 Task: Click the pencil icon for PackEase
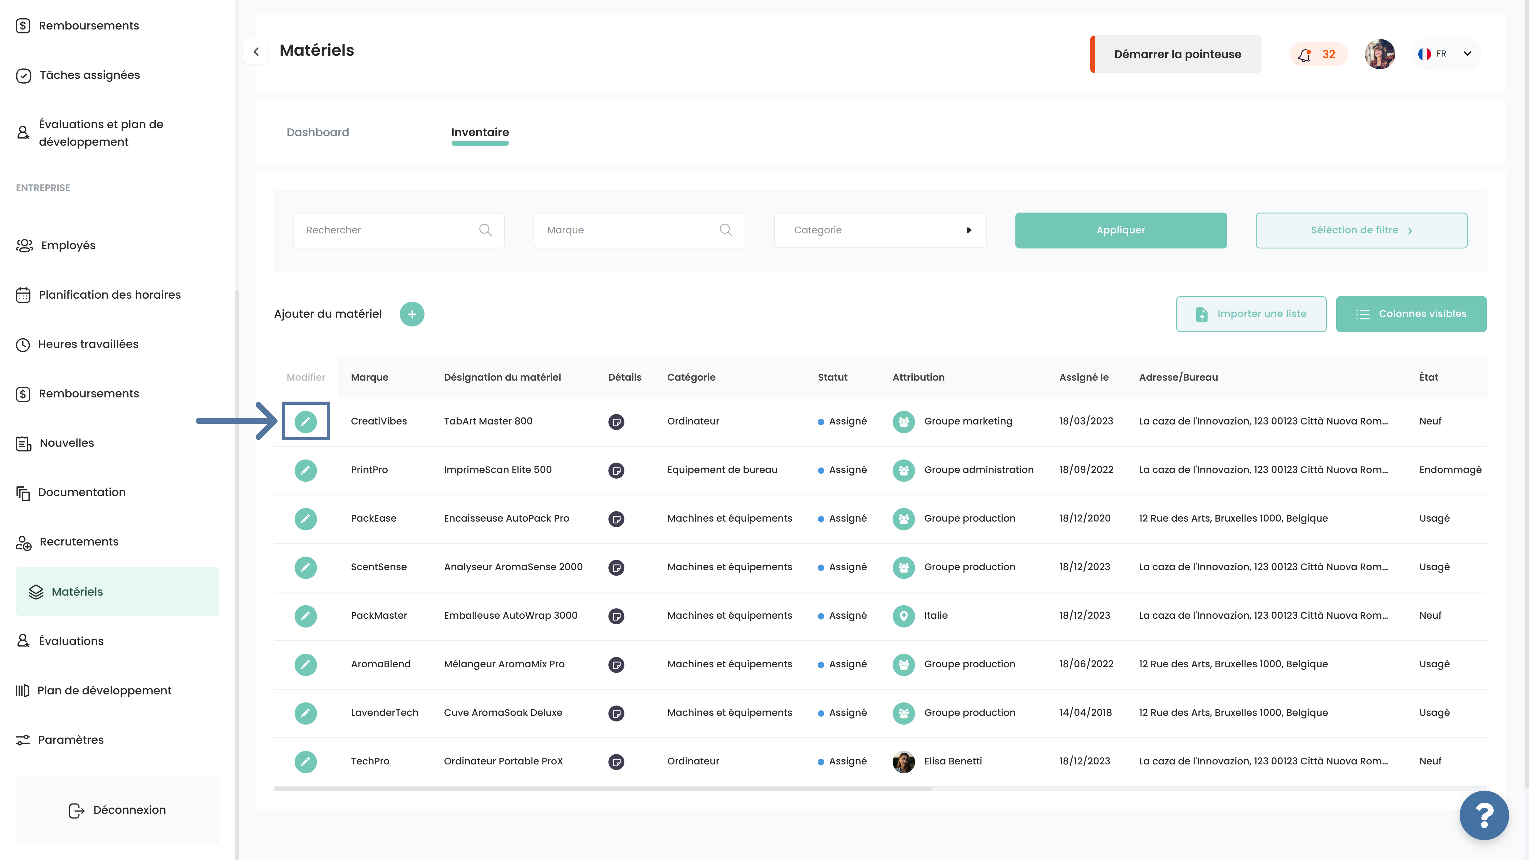tap(306, 519)
